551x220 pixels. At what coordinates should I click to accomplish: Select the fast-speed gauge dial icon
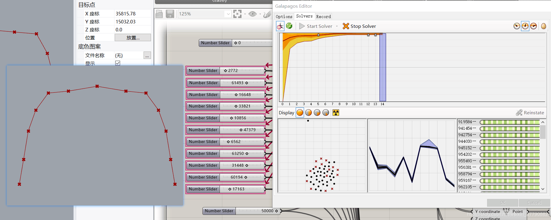(x=533, y=26)
